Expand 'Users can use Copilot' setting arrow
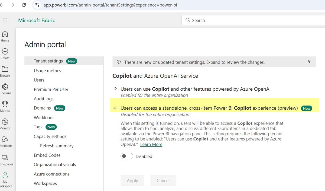The height and width of the screenshot is (191, 325). [116, 89]
